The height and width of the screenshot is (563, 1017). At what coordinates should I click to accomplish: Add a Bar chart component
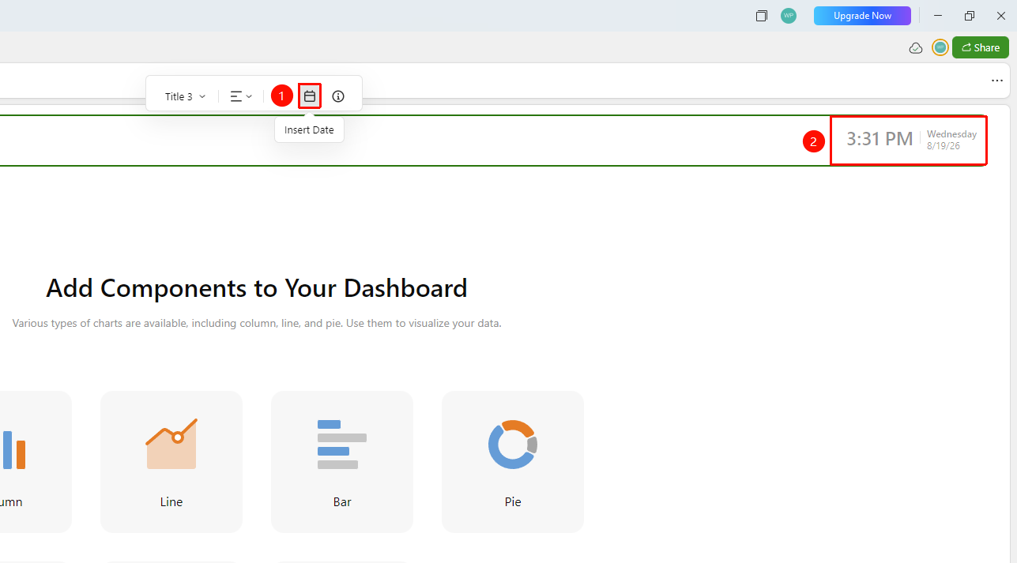click(x=342, y=462)
